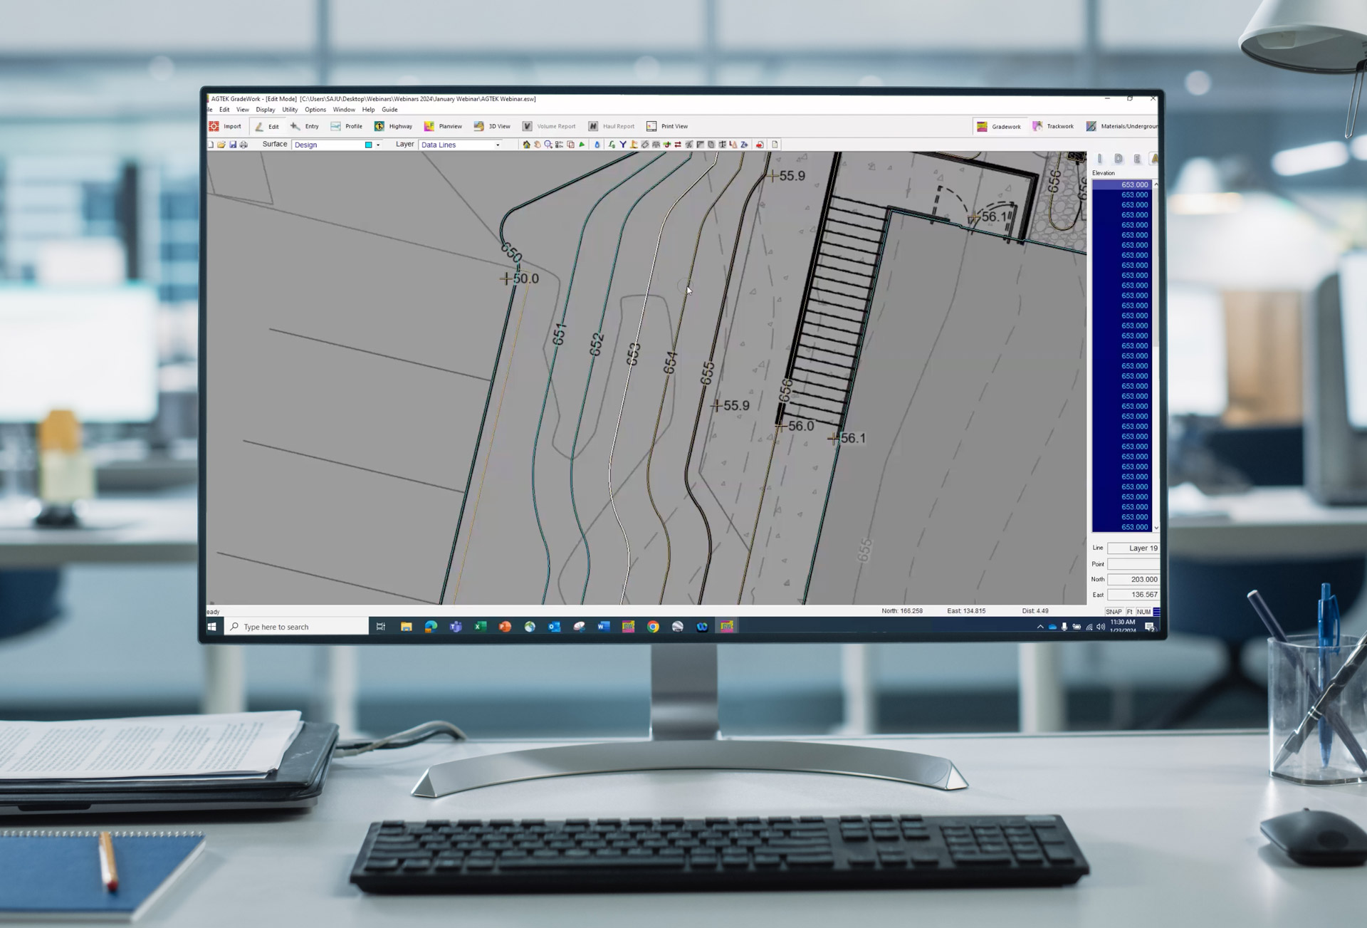Click the Print View button
Viewport: 1367px width, 928px height.
click(x=667, y=126)
